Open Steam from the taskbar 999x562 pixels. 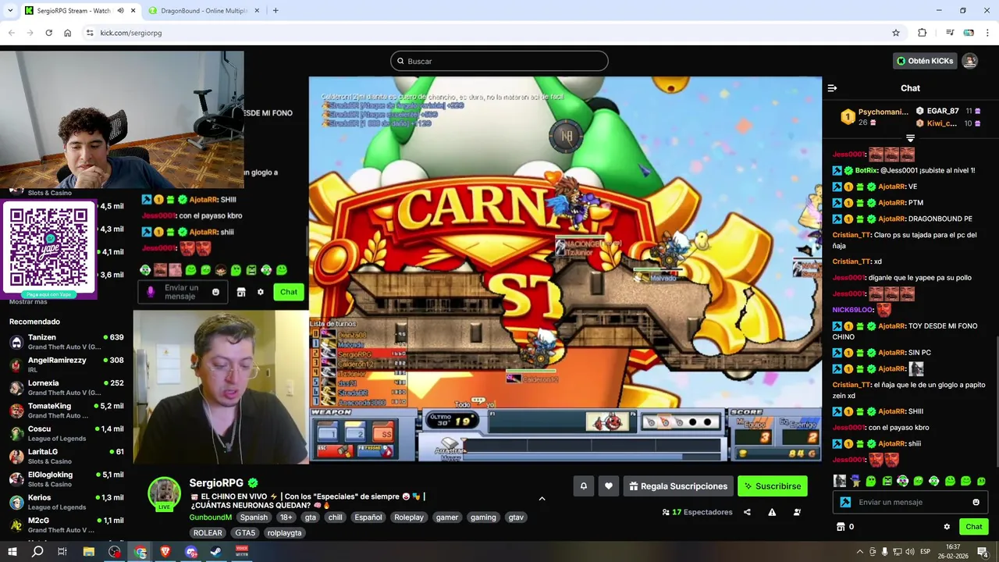click(216, 552)
